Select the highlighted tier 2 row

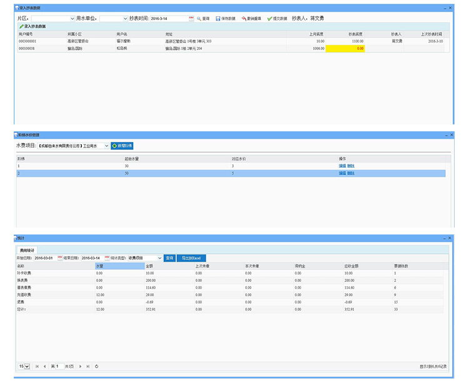(x=231, y=173)
